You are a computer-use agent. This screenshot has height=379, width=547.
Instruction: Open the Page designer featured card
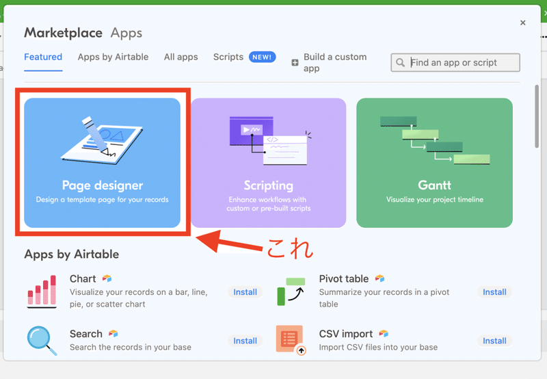tap(102, 163)
